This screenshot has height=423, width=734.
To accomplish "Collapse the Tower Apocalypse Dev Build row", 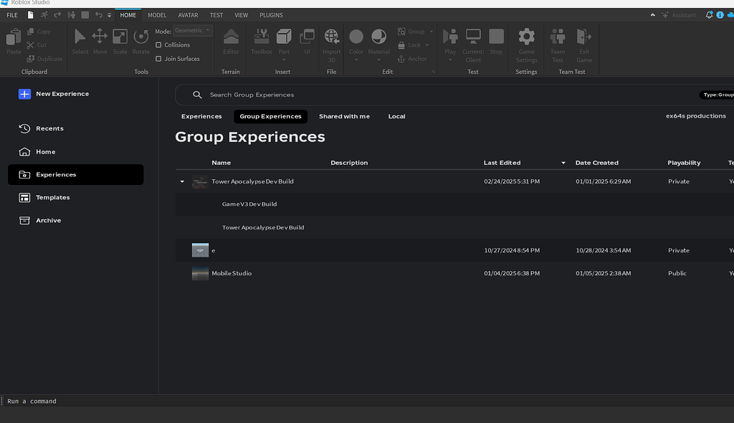I will click(x=182, y=181).
